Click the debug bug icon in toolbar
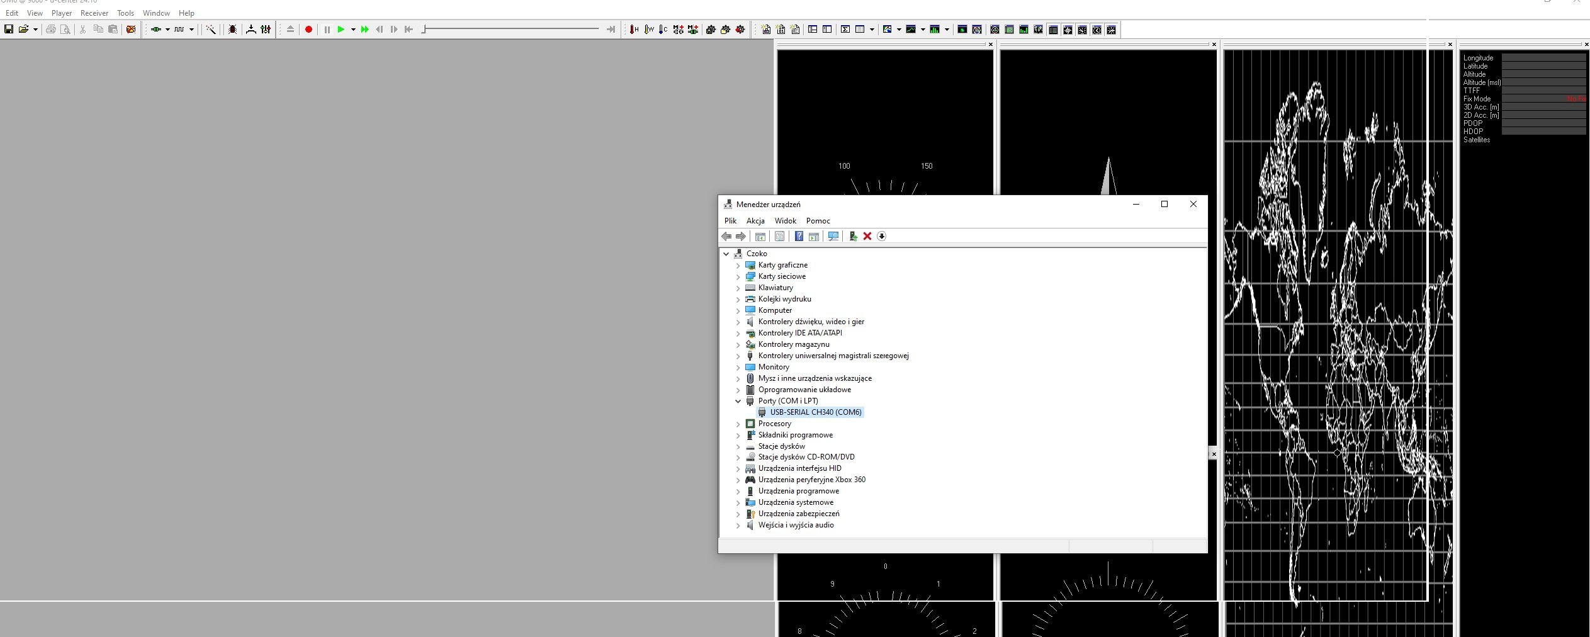Screen dimensions: 1590x637 pyautogui.click(x=232, y=30)
